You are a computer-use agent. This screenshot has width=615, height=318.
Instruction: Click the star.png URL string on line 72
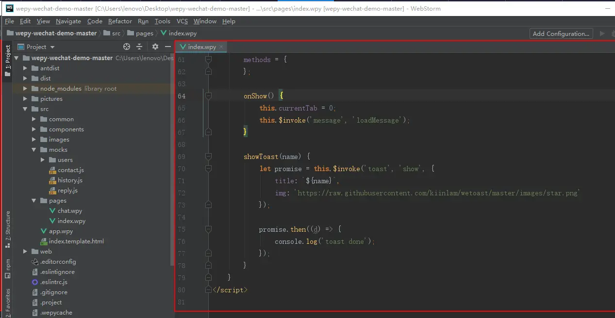tap(438, 193)
